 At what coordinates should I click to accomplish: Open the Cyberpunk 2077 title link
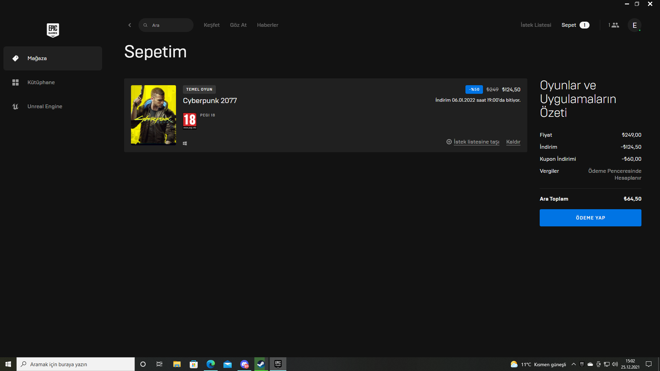point(210,101)
